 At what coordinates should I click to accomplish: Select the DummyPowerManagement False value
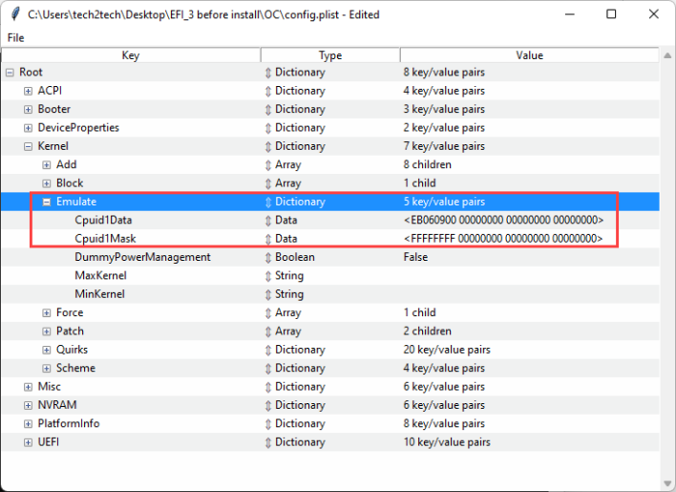415,258
